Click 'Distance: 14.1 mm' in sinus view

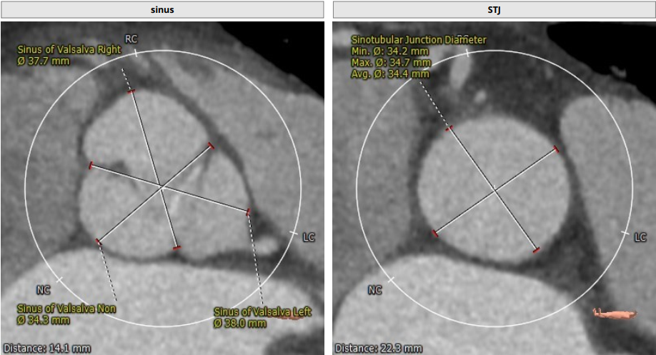(47, 349)
